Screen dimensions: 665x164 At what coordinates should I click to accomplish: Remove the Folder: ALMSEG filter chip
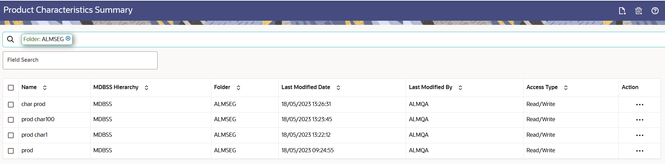(x=68, y=38)
